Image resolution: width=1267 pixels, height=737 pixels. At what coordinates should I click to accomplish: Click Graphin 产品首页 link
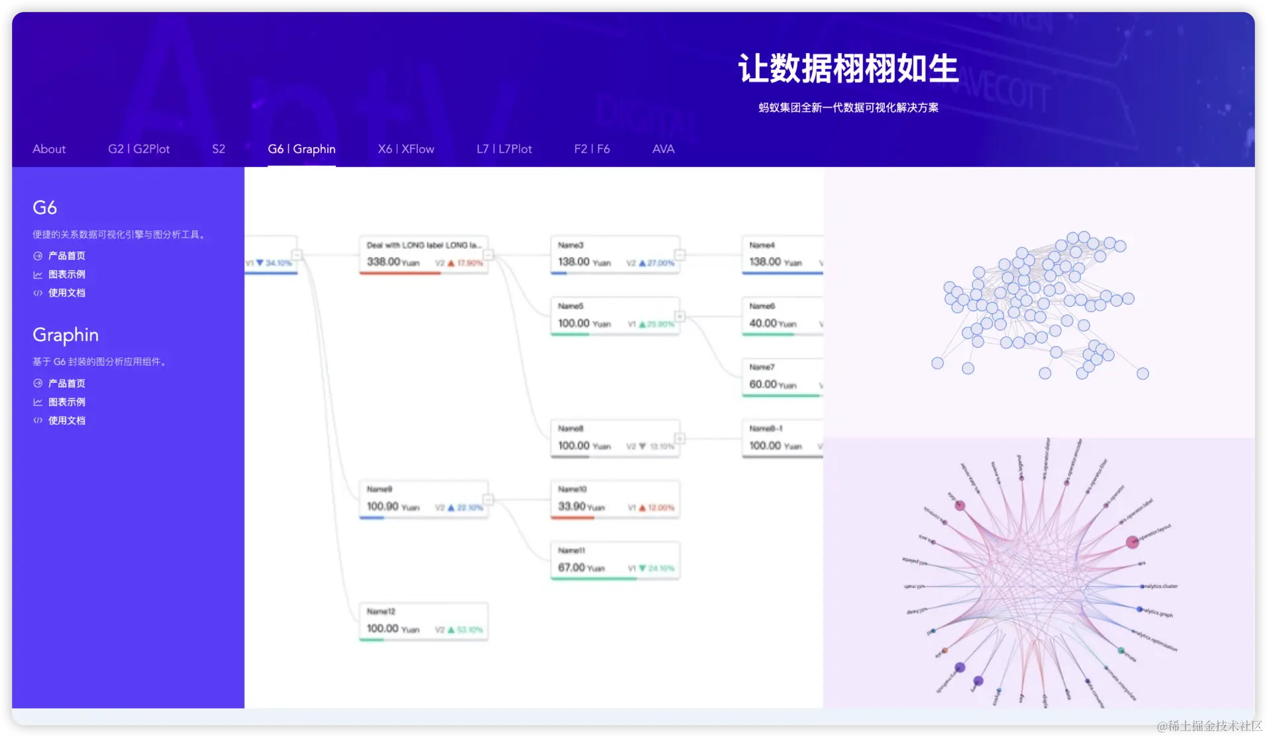tap(66, 383)
